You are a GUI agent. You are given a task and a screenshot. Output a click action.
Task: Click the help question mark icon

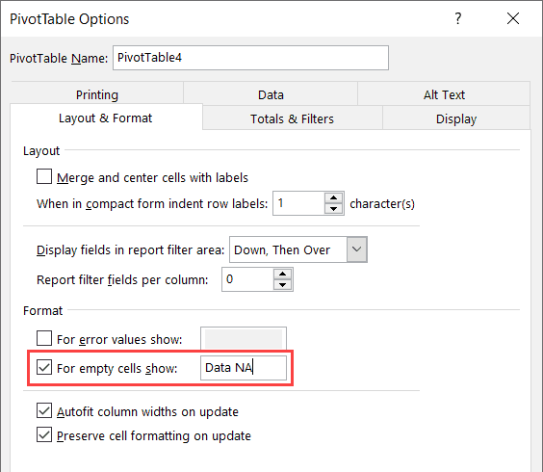[458, 18]
